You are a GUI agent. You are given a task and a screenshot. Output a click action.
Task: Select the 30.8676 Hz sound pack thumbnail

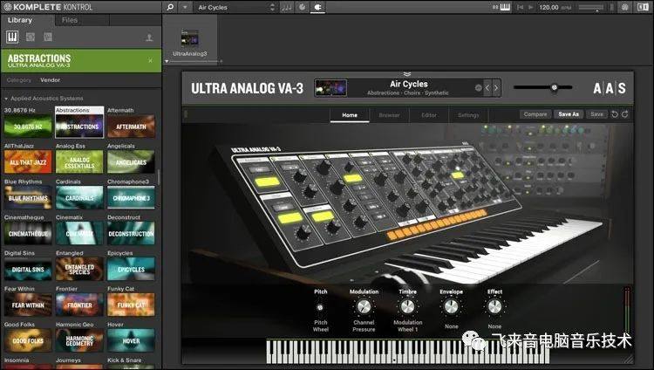tap(28, 127)
